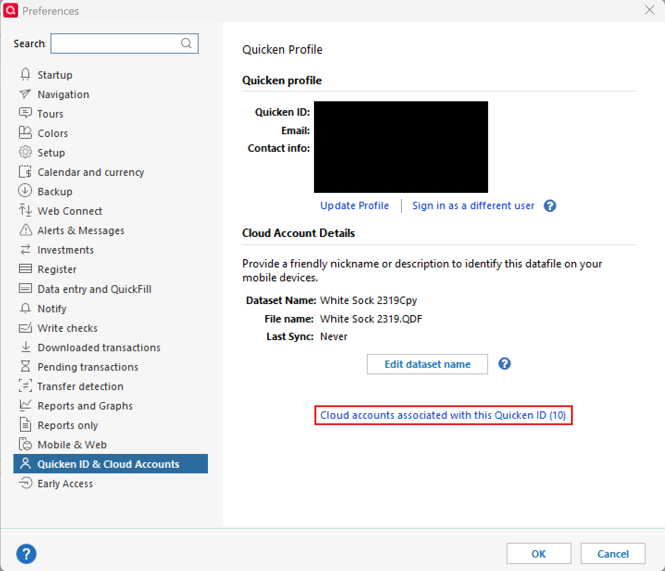This screenshot has height=571, width=665.
Task: Click the Register list icon
Action: pos(25,269)
